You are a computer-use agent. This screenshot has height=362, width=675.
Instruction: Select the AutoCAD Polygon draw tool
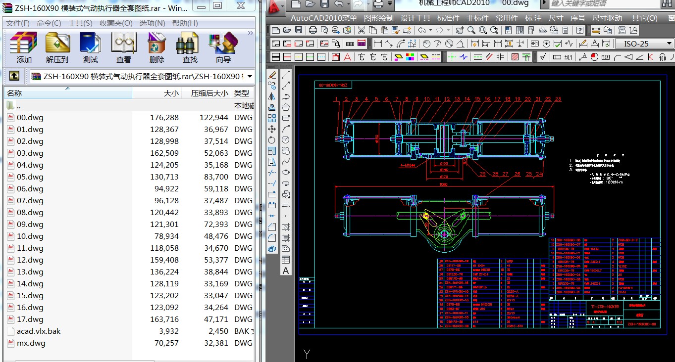tap(286, 107)
